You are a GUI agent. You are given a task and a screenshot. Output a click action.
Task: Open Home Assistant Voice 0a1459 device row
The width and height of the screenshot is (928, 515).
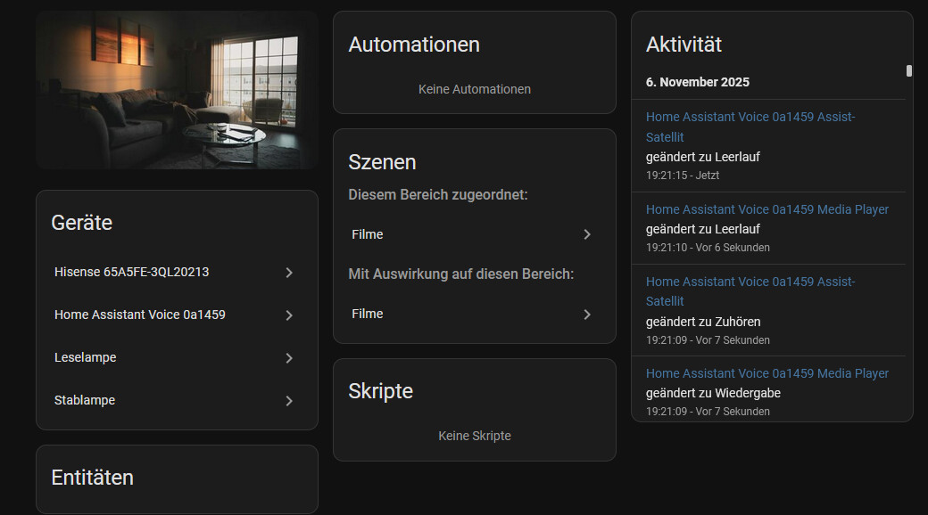177,315
